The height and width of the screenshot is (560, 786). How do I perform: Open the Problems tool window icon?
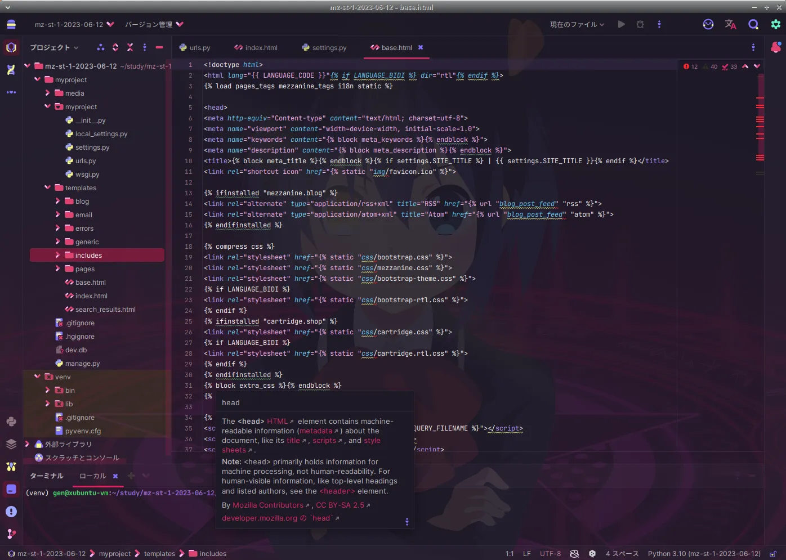coord(11,511)
